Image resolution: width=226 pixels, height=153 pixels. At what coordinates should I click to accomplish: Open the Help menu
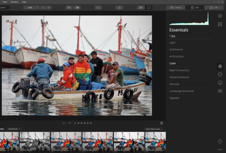[x=24, y=2]
